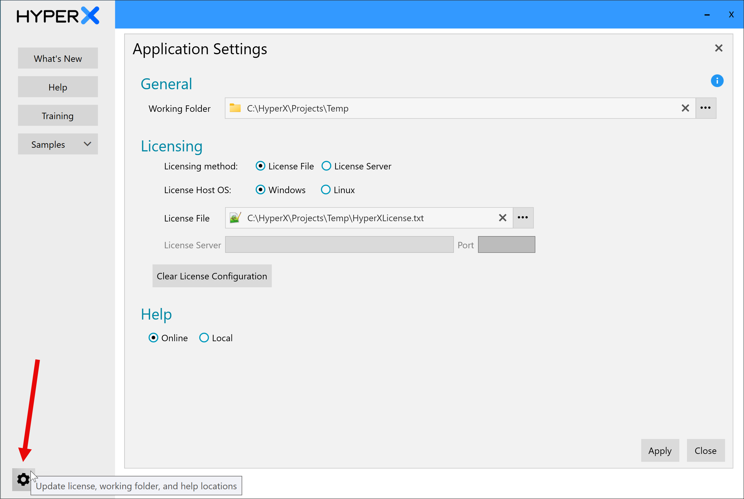Screen dimensions: 744x499
Task: Browse for License File with ellipsis
Action: tap(523, 218)
